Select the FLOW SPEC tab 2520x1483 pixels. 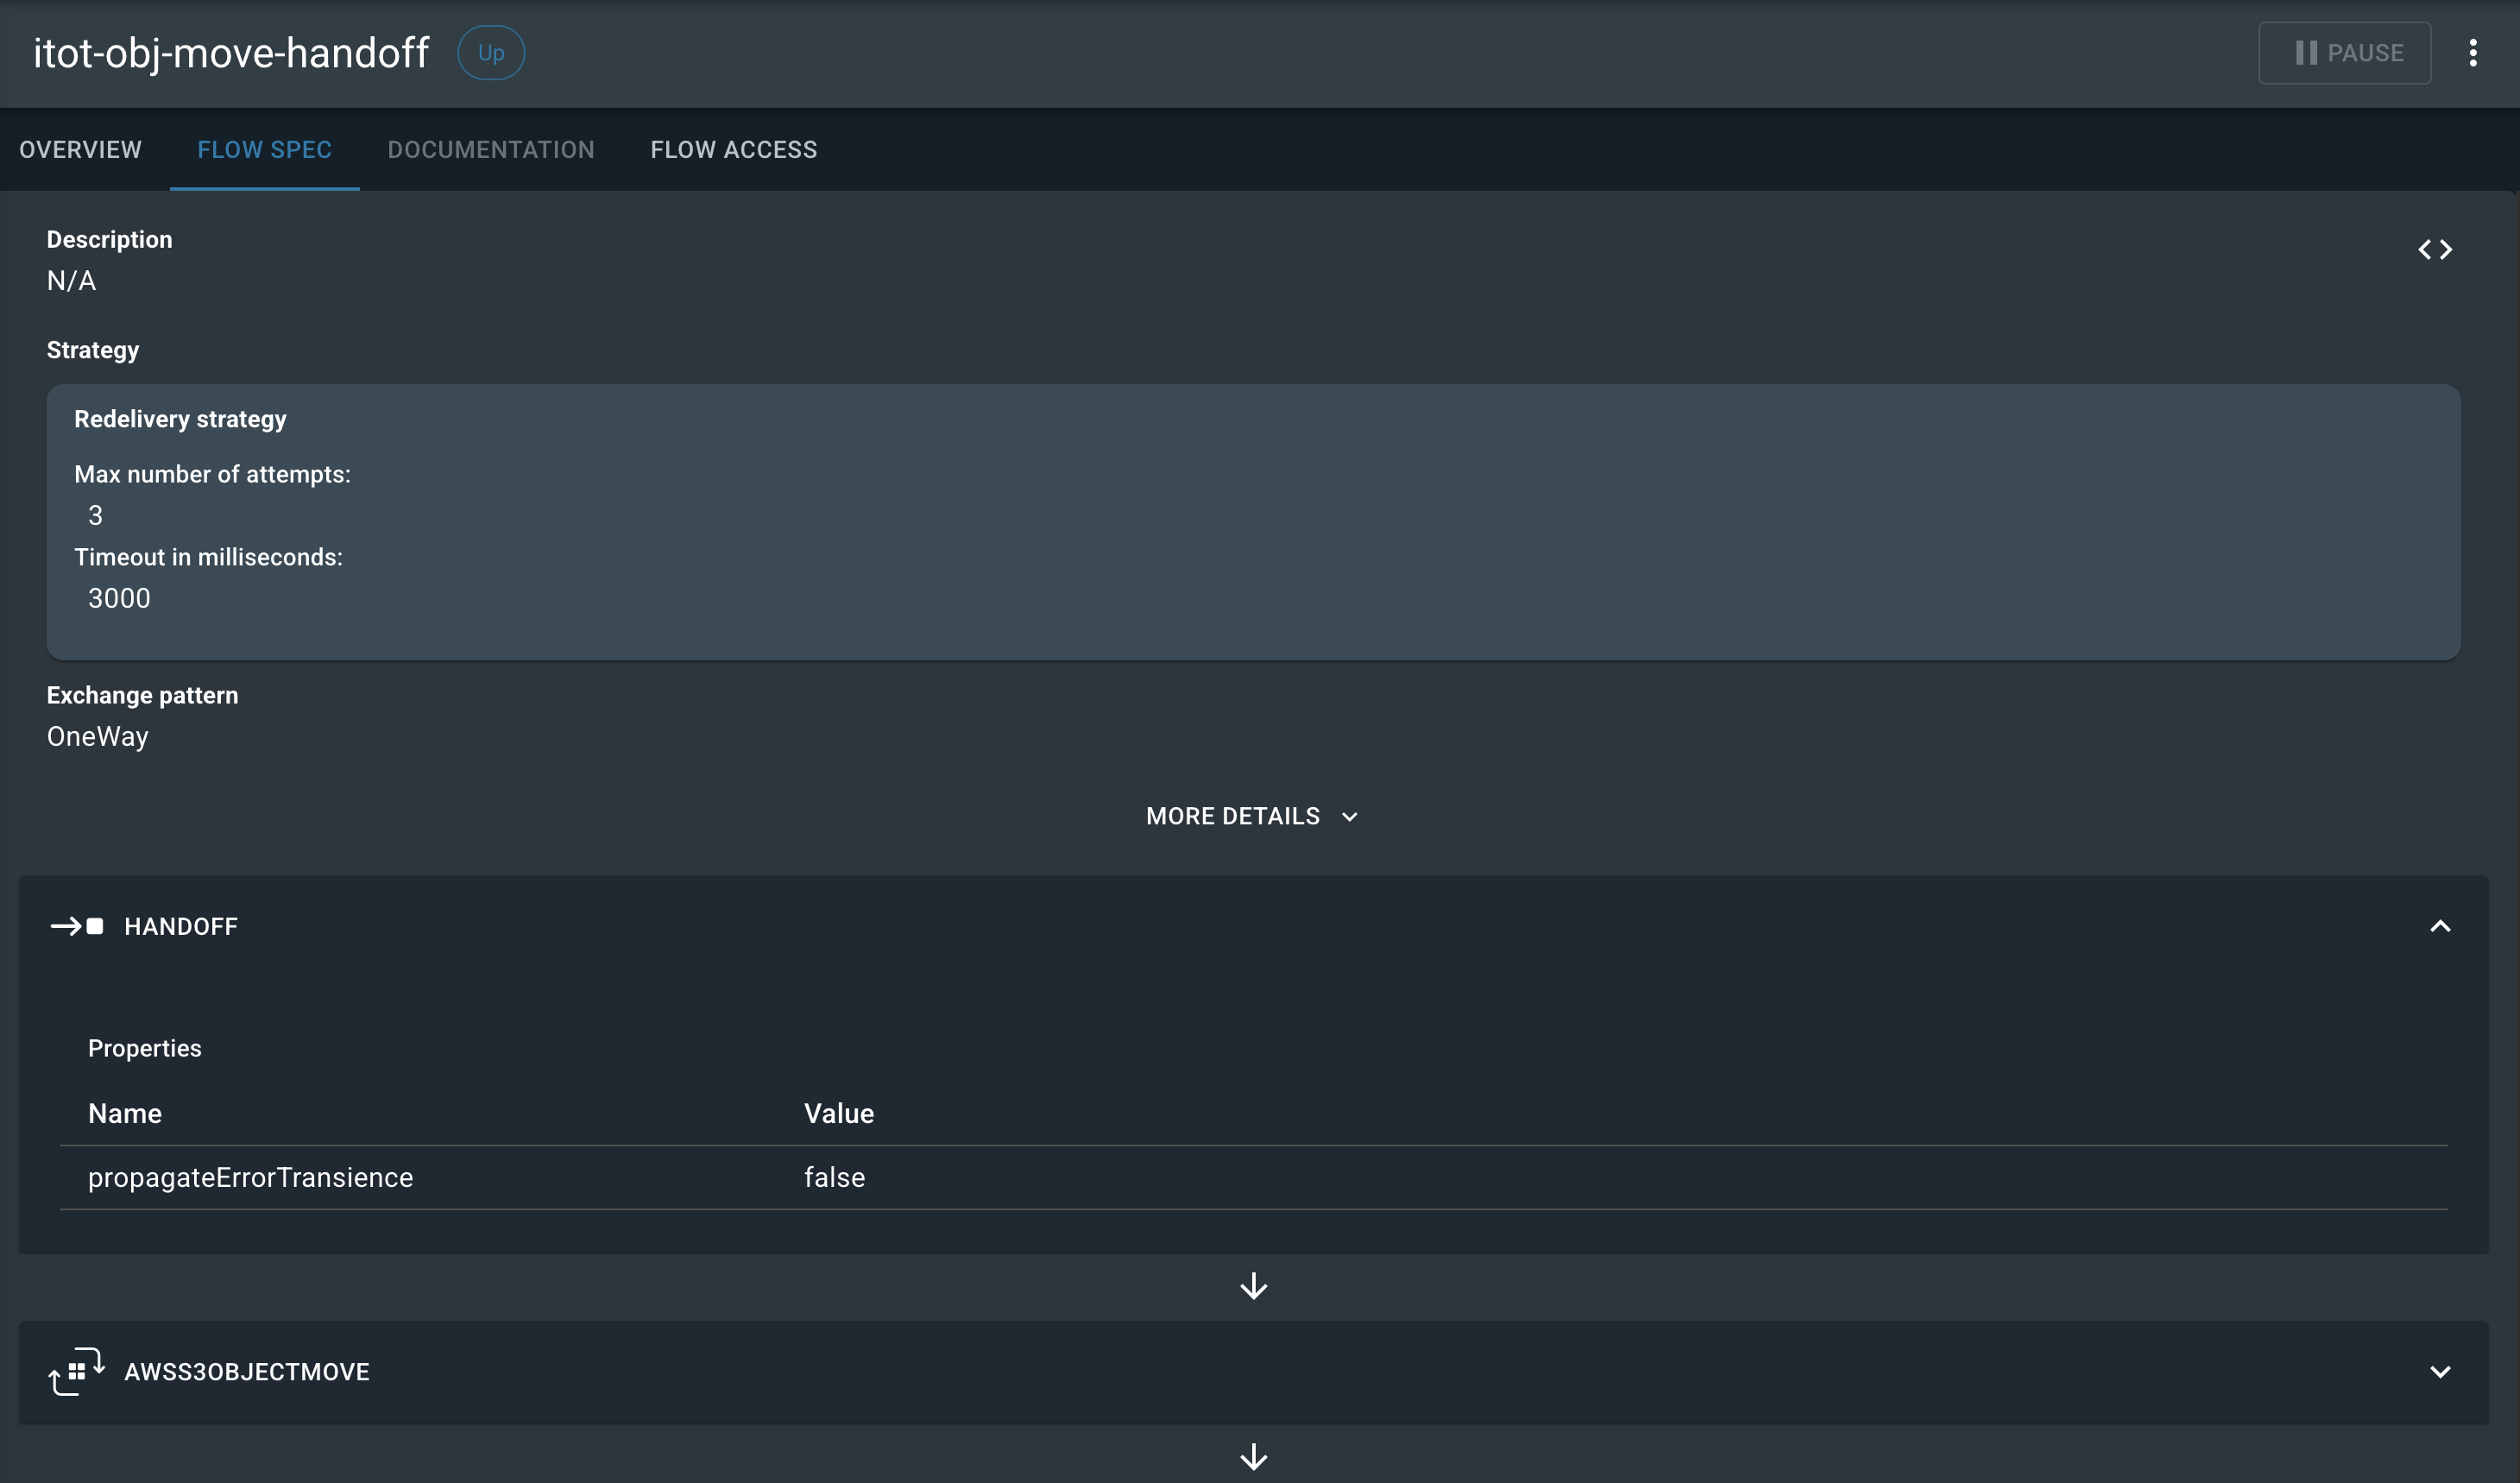click(x=264, y=149)
